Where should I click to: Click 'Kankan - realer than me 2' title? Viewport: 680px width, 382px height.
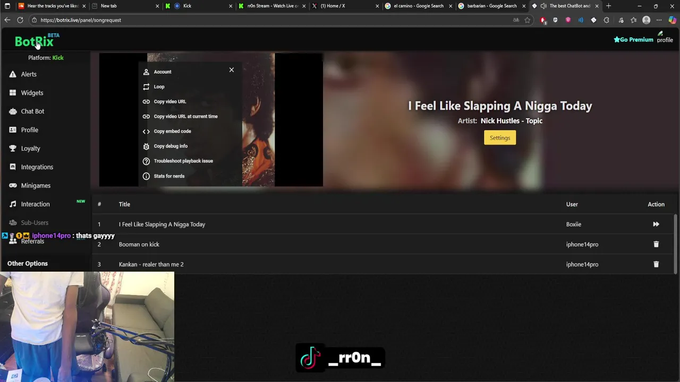[x=151, y=264]
